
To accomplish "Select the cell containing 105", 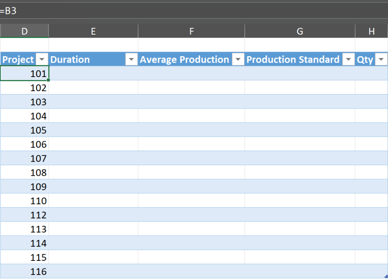I will (x=25, y=130).
